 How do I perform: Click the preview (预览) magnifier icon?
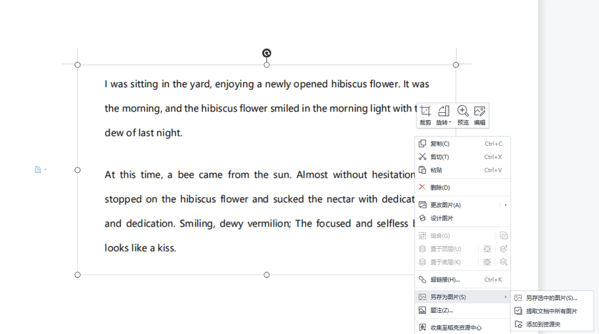pyautogui.click(x=463, y=115)
